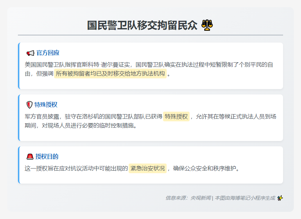
Task: Click the megaphone icon beside 官方回应
Action: [x=30, y=53]
